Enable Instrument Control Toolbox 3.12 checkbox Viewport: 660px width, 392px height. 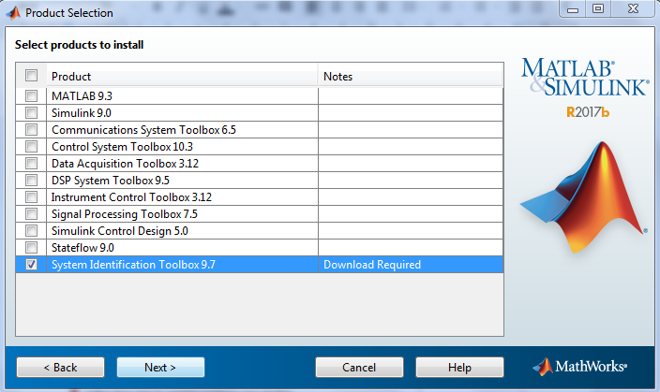31,196
